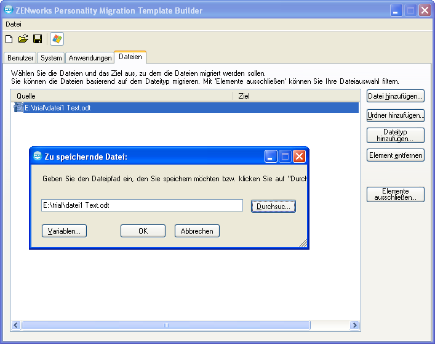435x344 pixels.
Task: Click the 'Datei hinzufügen...' button
Action: tap(396, 96)
